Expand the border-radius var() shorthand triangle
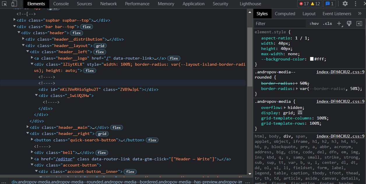Viewport: 366px width, 184px height. [297, 88]
